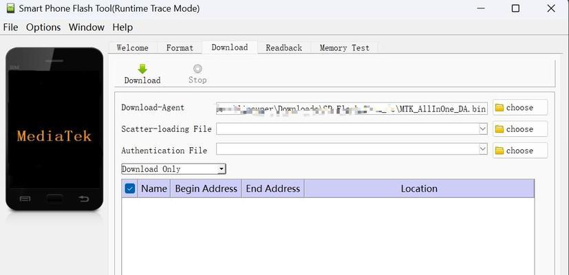Choose a Scatter-loading file
The height and width of the screenshot is (275, 569).
520,129
